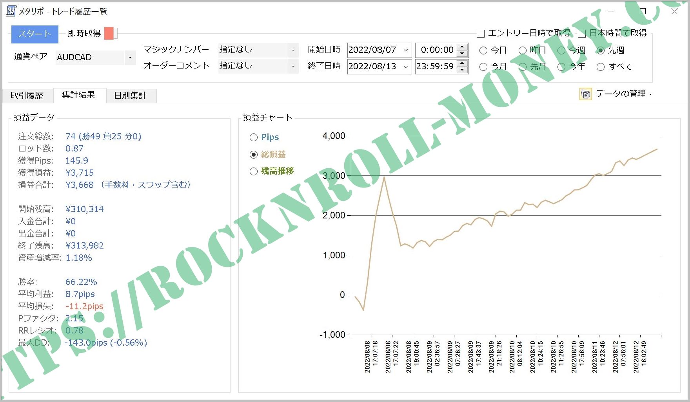This screenshot has height=402, width=690.
Task: Select the 今日 radio button
Action: tap(483, 50)
